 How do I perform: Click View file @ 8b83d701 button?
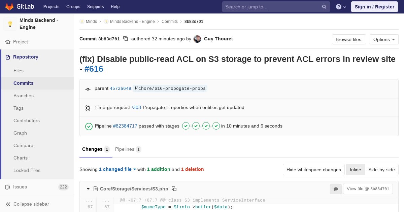368,189
